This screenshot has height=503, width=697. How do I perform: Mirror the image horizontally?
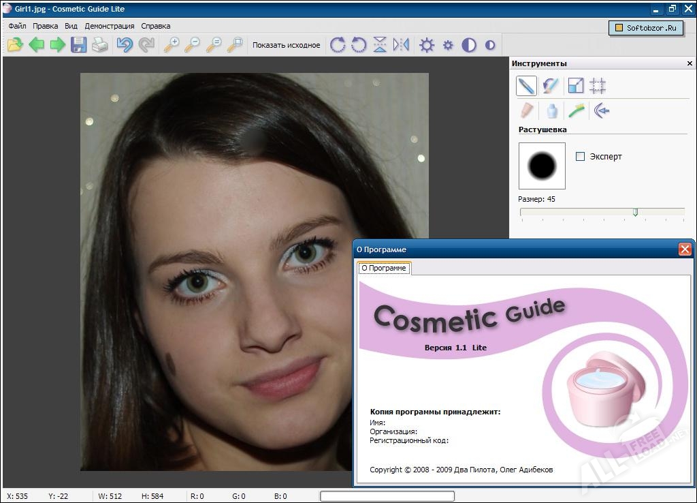coord(401,45)
